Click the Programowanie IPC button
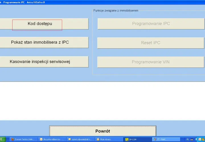The width and height of the screenshot is (205, 142). pyautogui.click(x=151, y=24)
